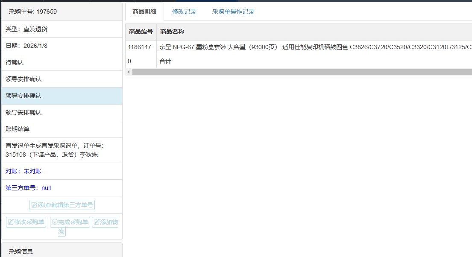Click the edit icon on 添加物流

pos(97,222)
